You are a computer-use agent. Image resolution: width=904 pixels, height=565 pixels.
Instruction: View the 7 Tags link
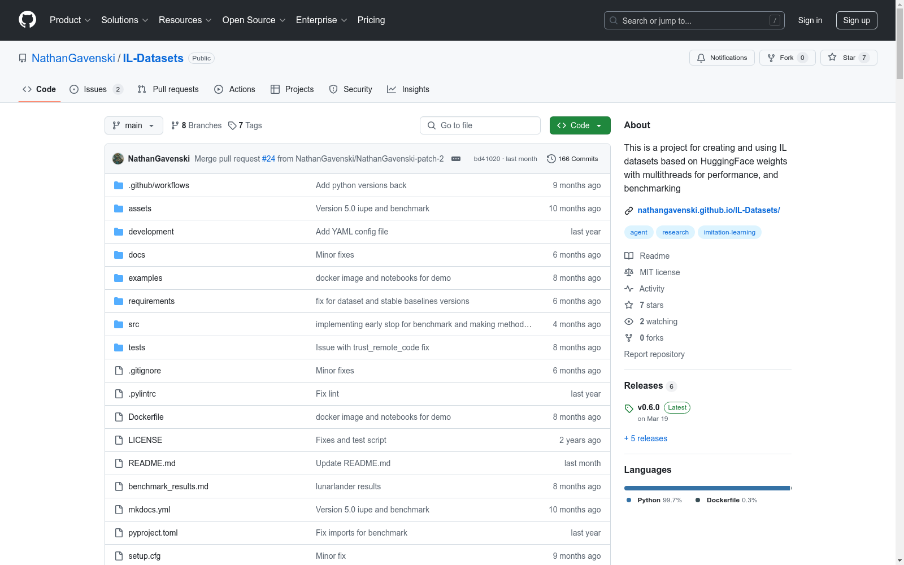tap(245, 125)
